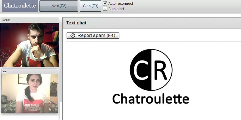The width and height of the screenshot is (241, 120).
Task: Click the blank chat area left of the logo
Action: click(90, 78)
